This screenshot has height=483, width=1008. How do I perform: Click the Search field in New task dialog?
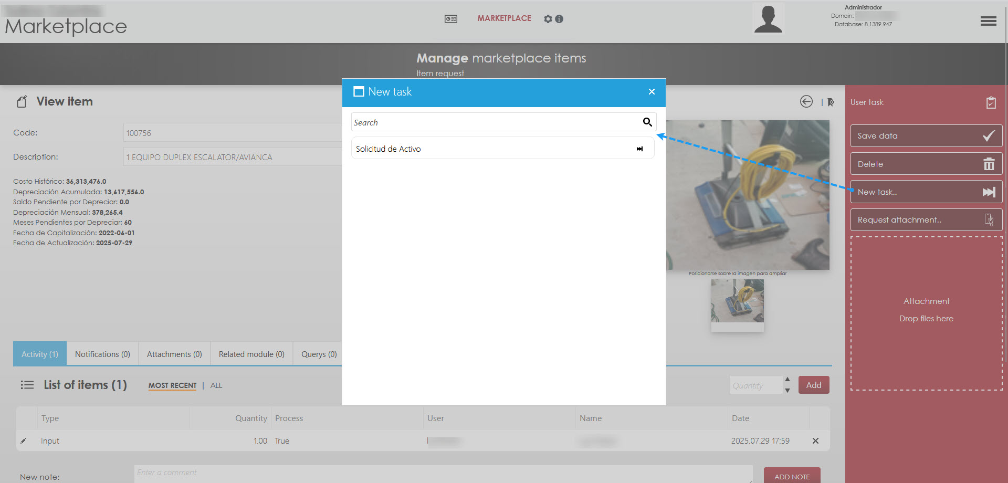493,122
